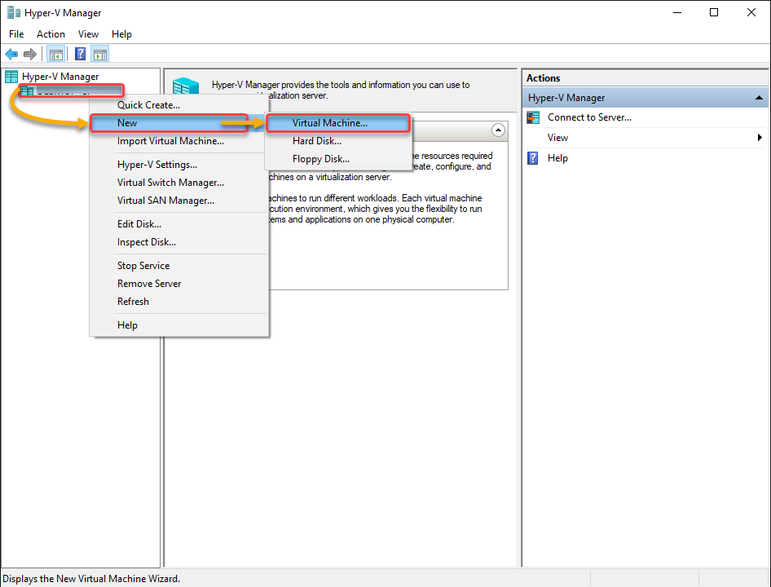Select Hyper-V Manager header in Actions pane

tap(645, 98)
